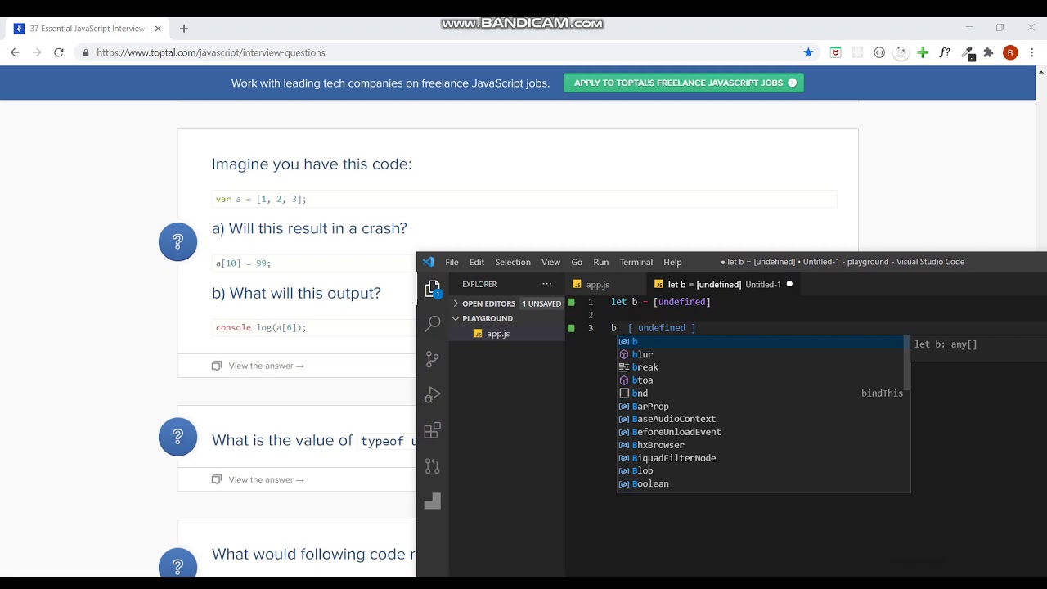The height and width of the screenshot is (589, 1047).
Task: Go forward in the Chrome browser
Action: (x=37, y=52)
